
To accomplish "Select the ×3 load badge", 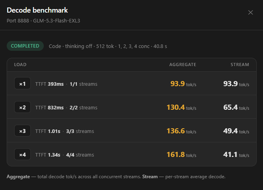I will 22,131.
